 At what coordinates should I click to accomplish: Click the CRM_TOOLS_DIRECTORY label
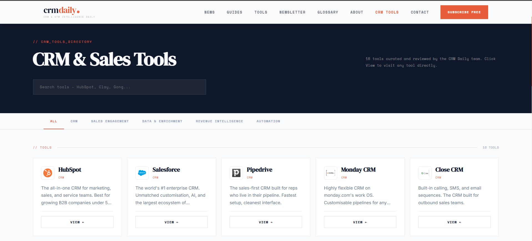coord(62,42)
